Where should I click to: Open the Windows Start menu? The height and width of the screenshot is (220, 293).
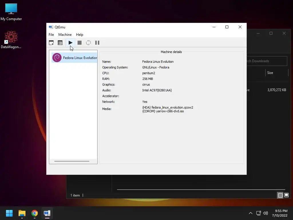coord(9,213)
